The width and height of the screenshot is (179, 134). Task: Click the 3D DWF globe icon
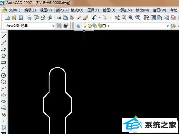point(50,18)
